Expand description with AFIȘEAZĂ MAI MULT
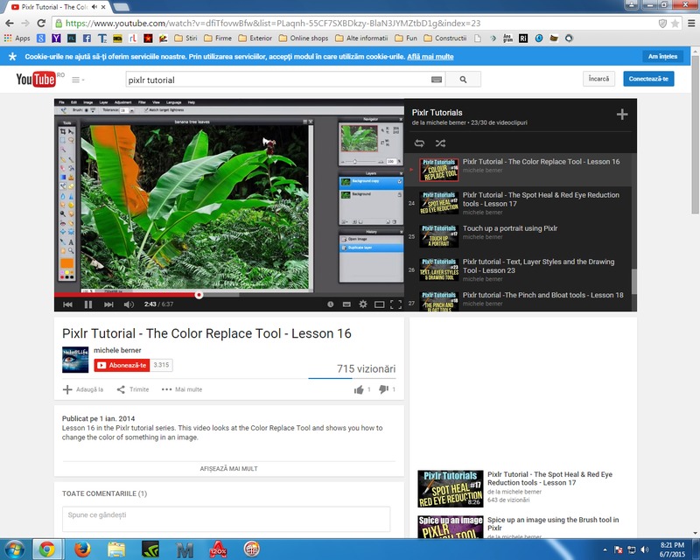 pyautogui.click(x=228, y=469)
